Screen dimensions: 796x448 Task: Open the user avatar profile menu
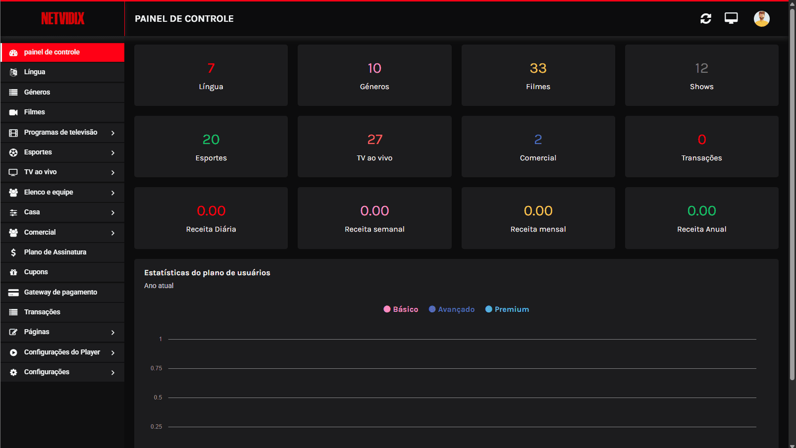tap(761, 19)
